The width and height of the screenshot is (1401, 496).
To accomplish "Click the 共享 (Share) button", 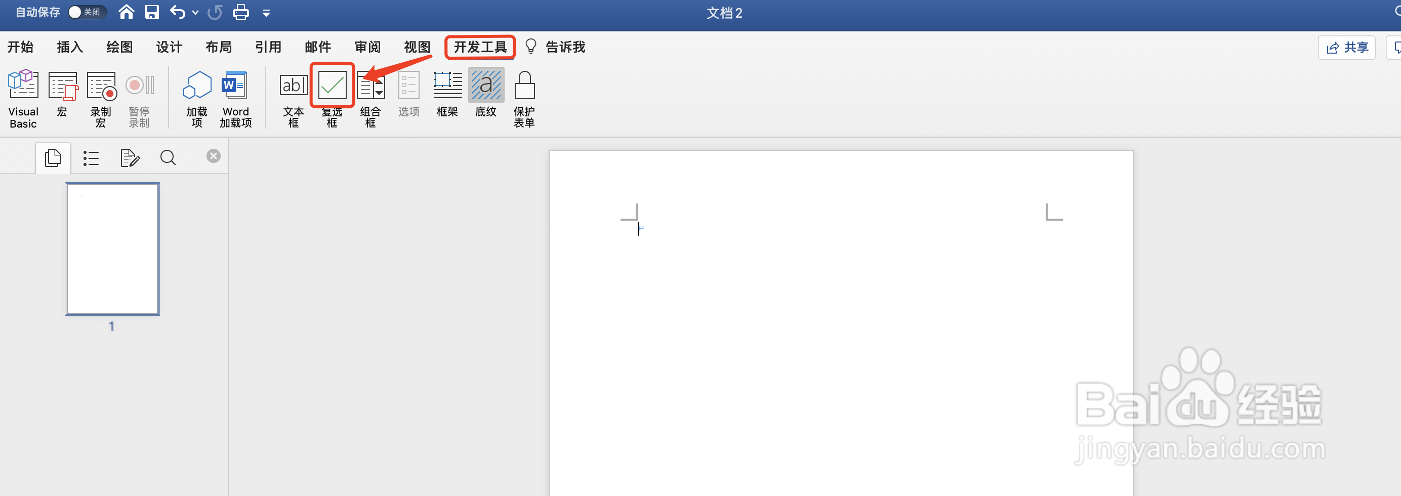I will tap(1347, 48).
